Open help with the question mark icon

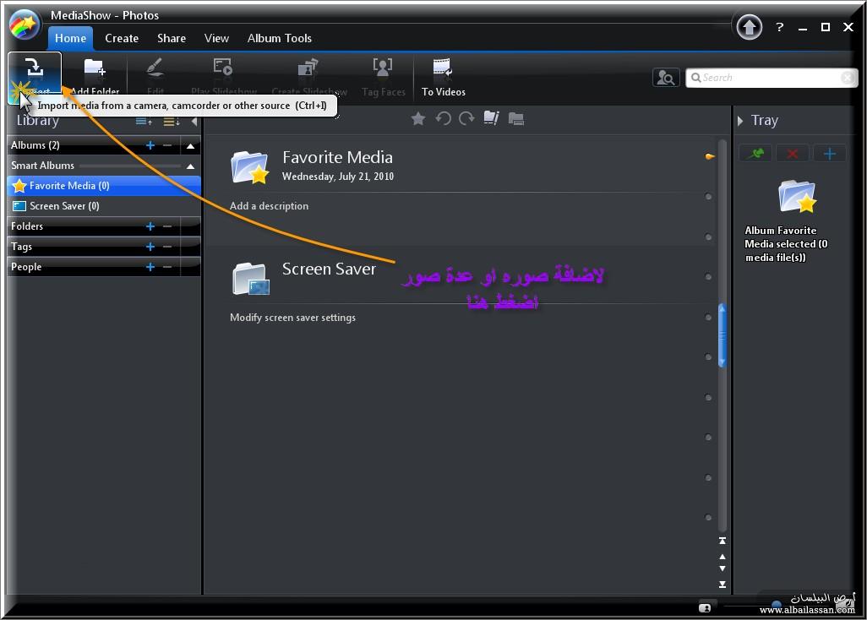(780, 27)
